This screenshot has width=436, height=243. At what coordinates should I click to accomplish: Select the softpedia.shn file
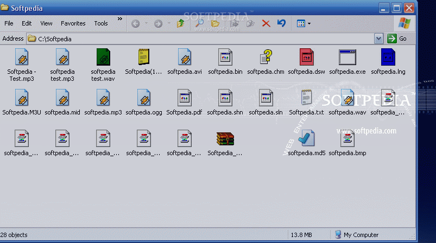coord(225,102)
